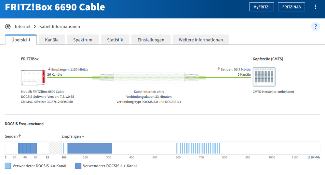The image size is (325, 175).
Task: Click 'Verbindungsdauer: 33 Minuten' text
Action: [x=149, y=97]
